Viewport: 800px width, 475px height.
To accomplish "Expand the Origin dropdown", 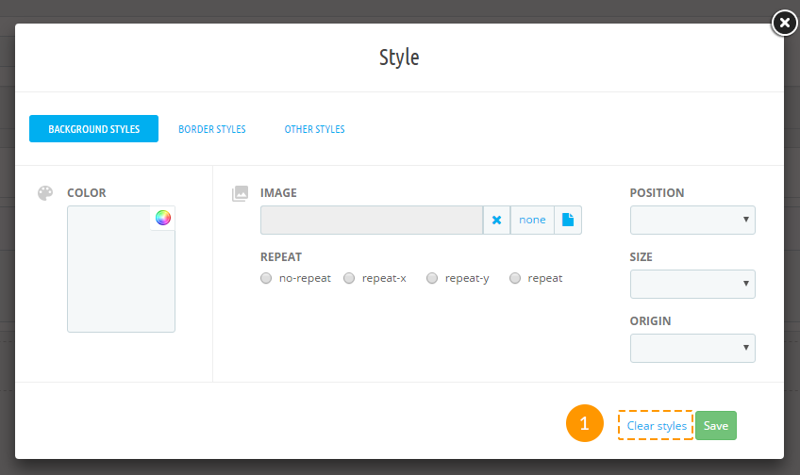I will 692,348.
